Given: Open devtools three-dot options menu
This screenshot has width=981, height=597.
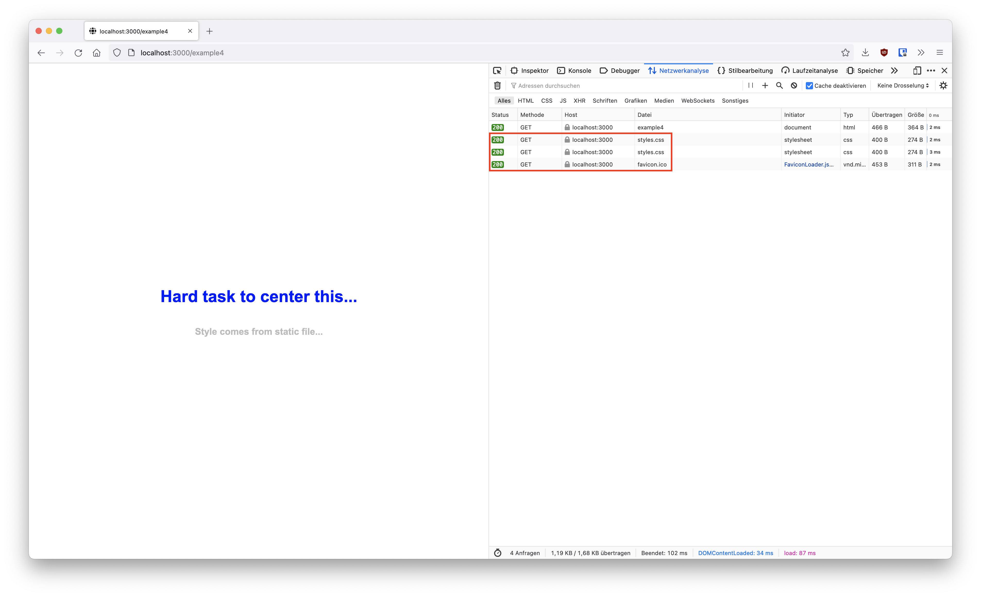Looking at the screenshot, I should coord(931,71).
